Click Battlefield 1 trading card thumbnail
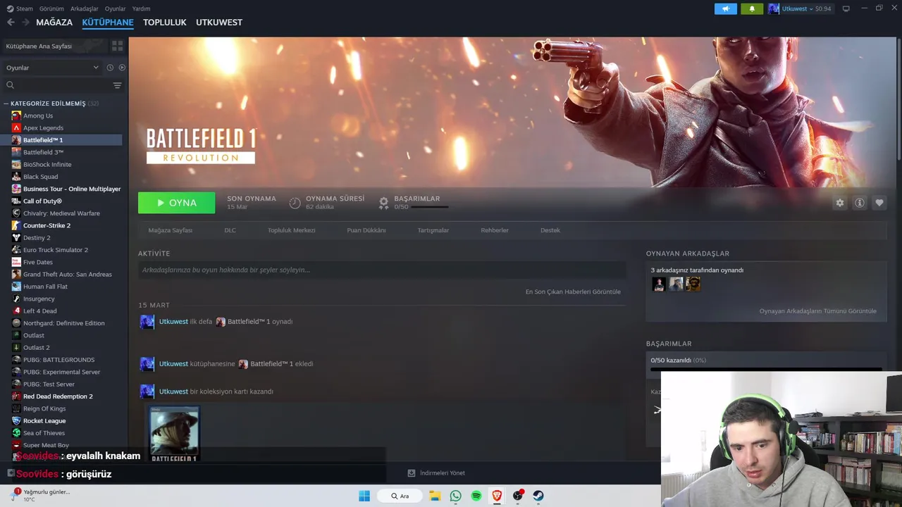The height and width of the screenshot is (507, 902). pos(174,433)
